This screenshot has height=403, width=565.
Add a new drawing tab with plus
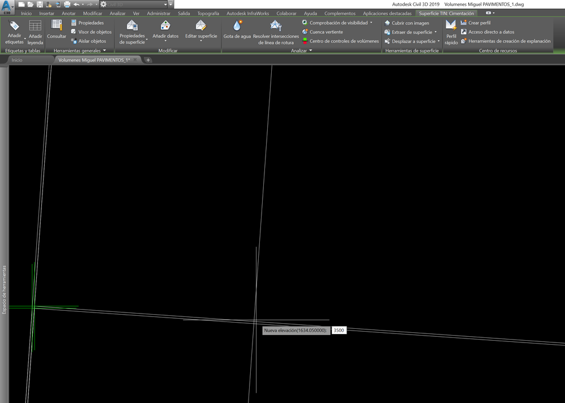tap(148, 60)
